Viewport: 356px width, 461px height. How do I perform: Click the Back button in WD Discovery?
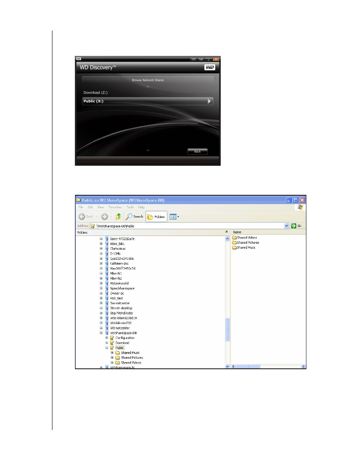pyautogui.click(x=197, y=152)
